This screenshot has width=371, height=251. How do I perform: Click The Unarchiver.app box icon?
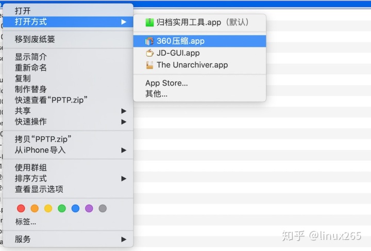coord(149,65)
